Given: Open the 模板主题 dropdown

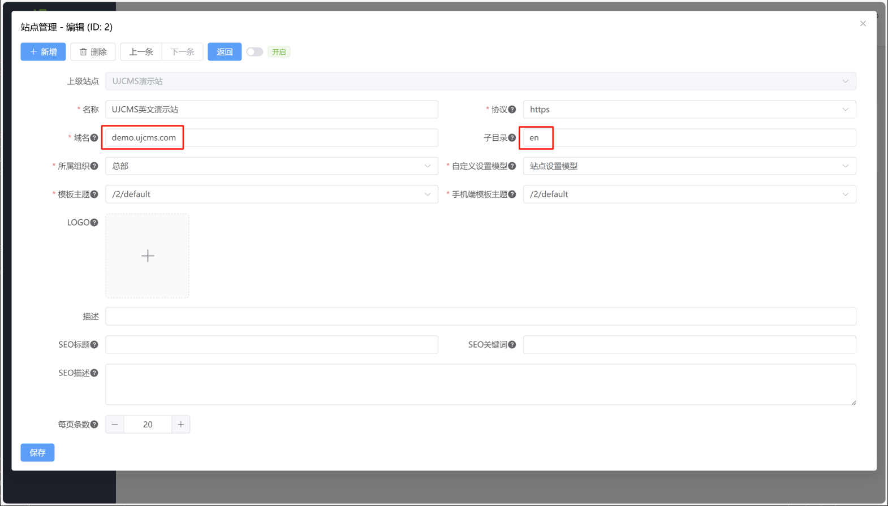Looking at the screenshot, I should pyautogui.click(x=271, y=194).
